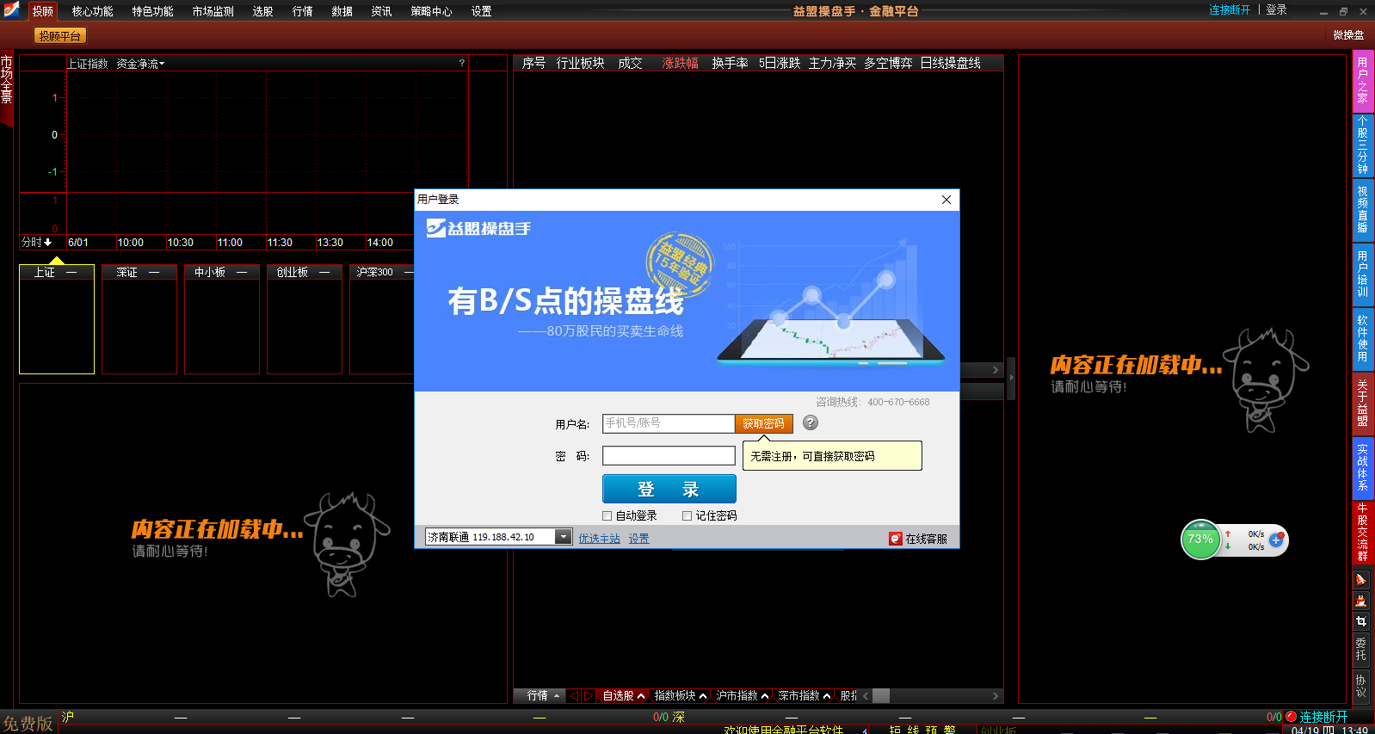Select the screenshot crop tool icon
This screenshot has height=734, width=1375.
pyautogui.click(x=1361, y=621)
